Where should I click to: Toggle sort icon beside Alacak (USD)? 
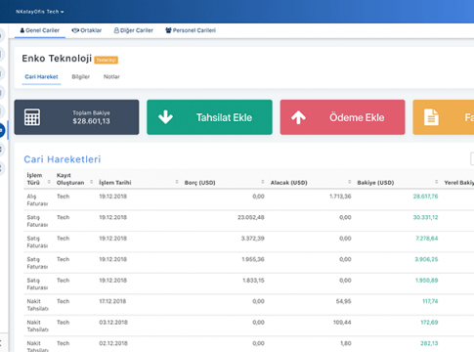[x=350, y=182]
